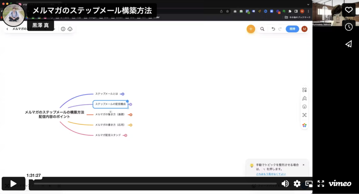Screen dimensions: 359x194
Task: Undo the last mind map action
Action: (x=273, y=29)
